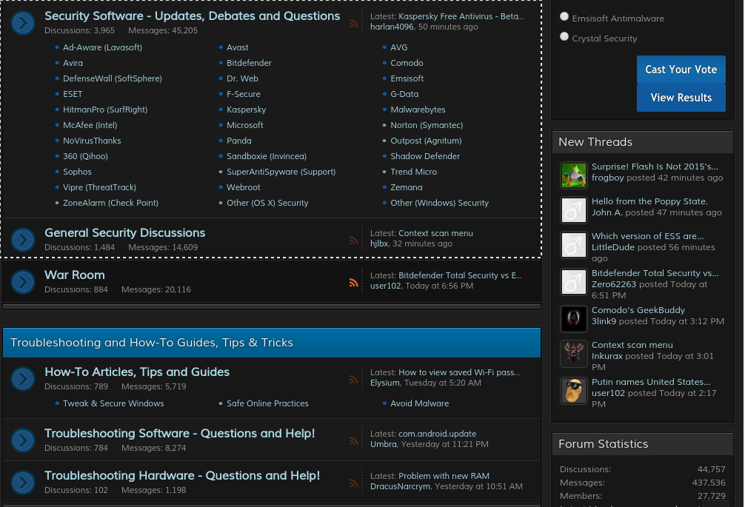Open RSS feed for How-To Articles forum
Screen dimensions: 745x507
pyautogui.click(x=353, y=379)
